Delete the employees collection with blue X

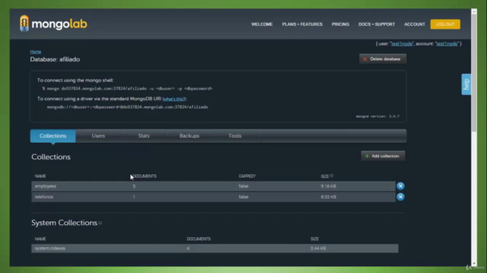[x=400, y=186]
